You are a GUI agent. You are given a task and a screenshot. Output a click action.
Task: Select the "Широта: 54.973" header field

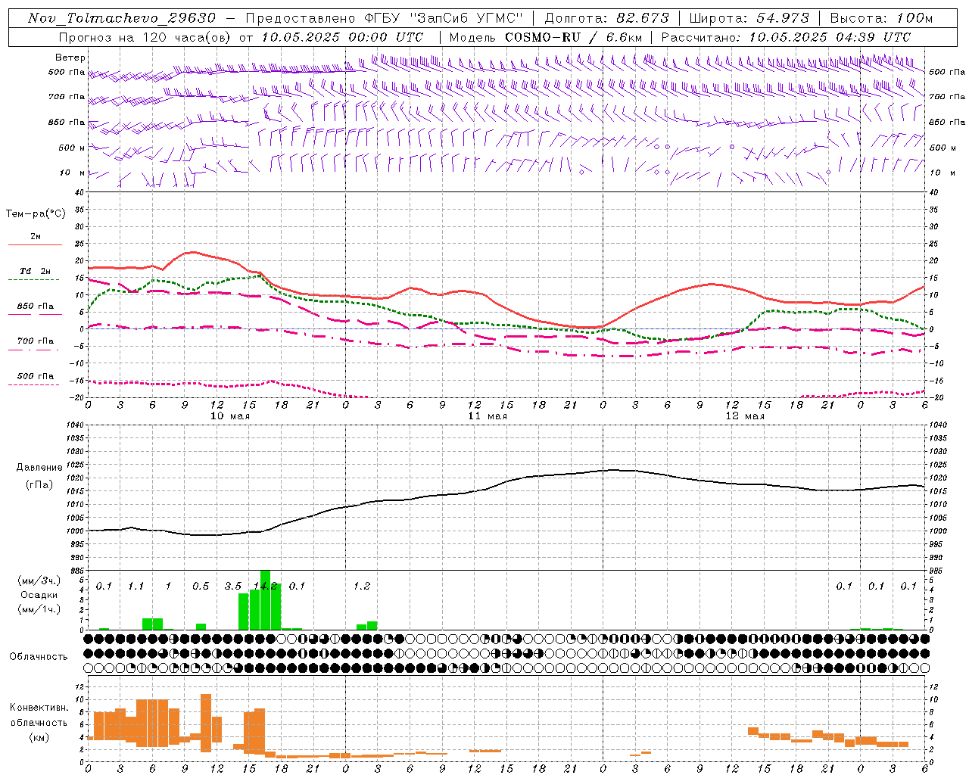pos(749,18)
